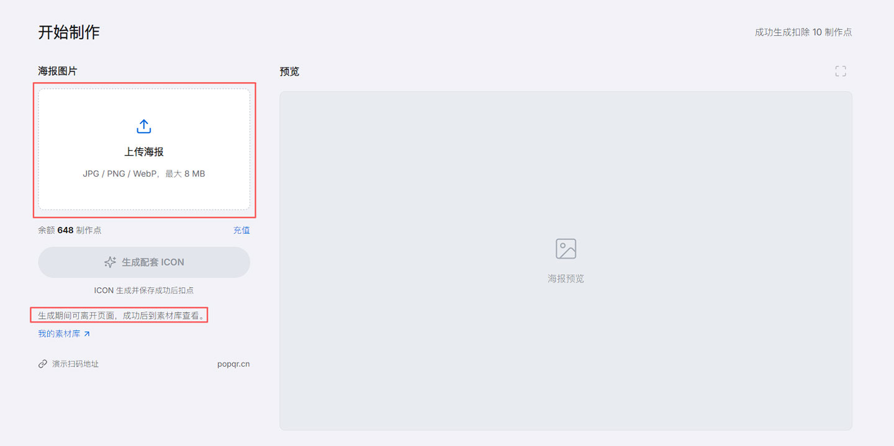The height and width of the screenshot is (446, 894).
Task: Toggle fullscreen preview icon
Action: click(841, 71)
